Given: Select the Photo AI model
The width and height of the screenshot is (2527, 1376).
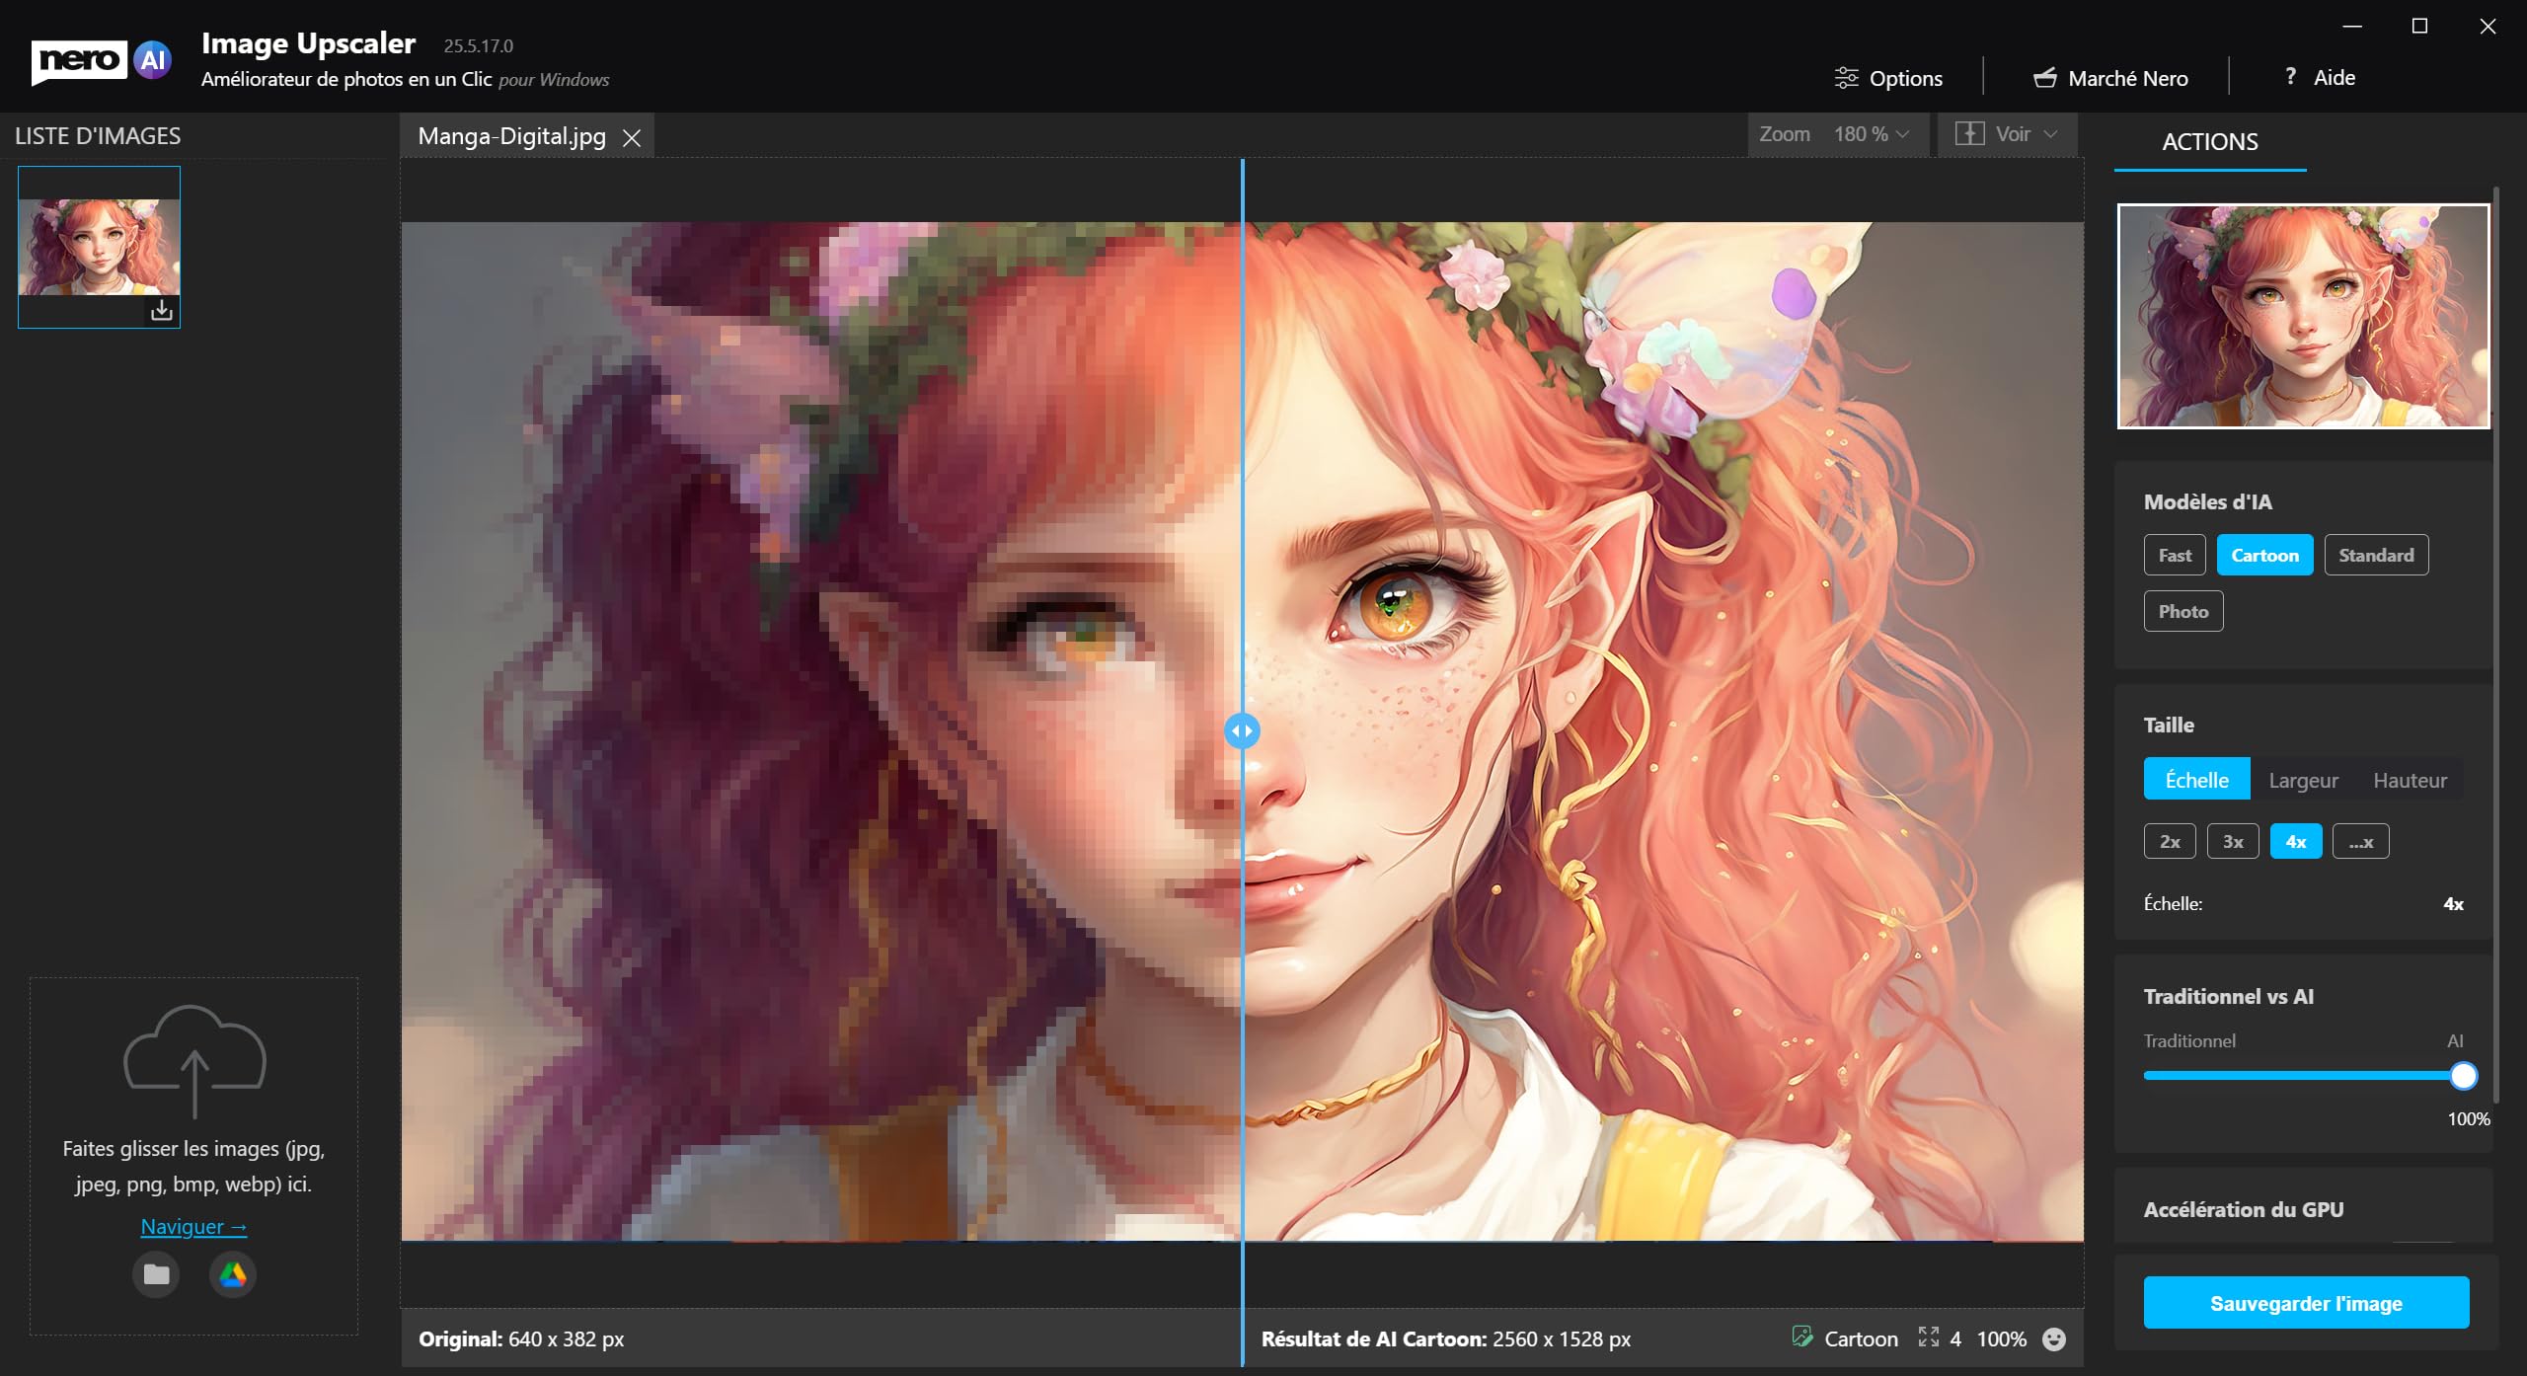Looking at the screenshot, I should pyautogui.click(x=2183, y=611).
